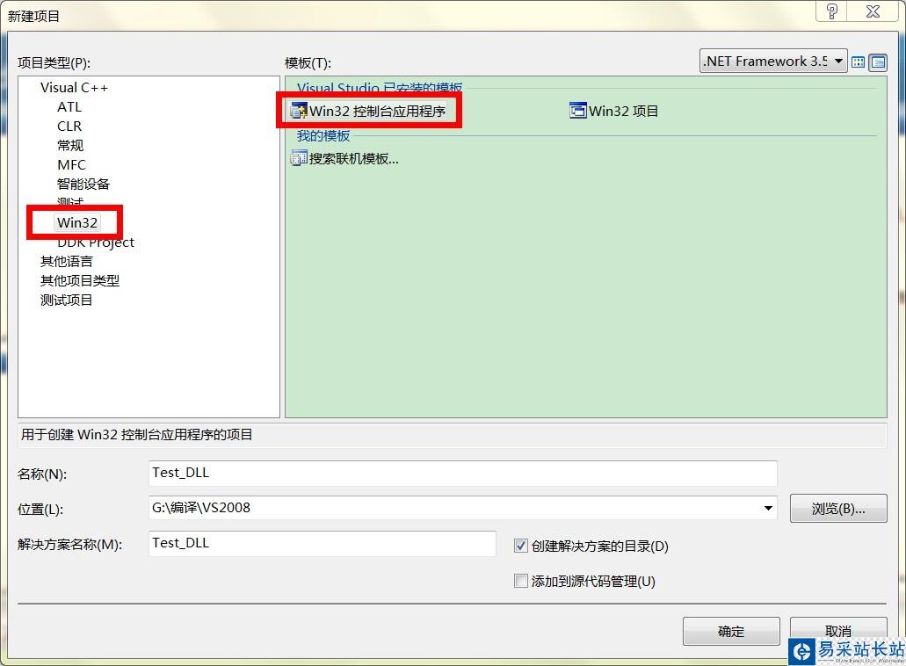Click the 我的模板 group header
The width and height of the screenshot is (906, 666).
click(323, 135)
